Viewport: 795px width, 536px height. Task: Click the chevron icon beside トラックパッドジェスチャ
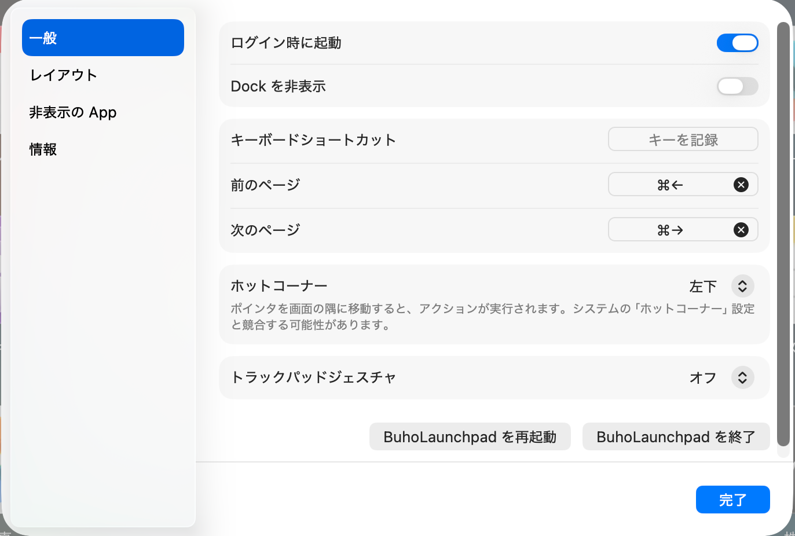tap(742, 377)
